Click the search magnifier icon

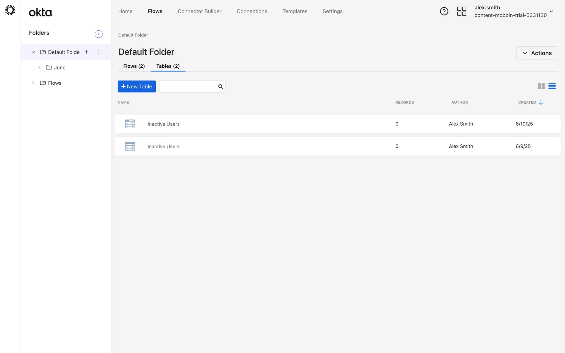pyautogui.click(x=220, y=86)
